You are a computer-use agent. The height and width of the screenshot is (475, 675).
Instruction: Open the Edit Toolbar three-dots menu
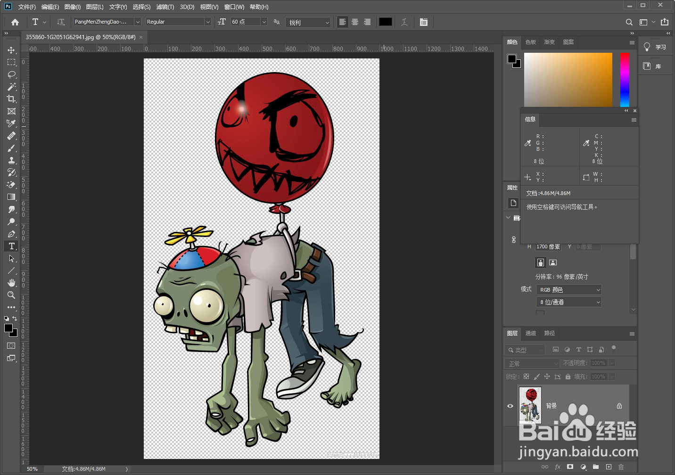pos(11,307)
